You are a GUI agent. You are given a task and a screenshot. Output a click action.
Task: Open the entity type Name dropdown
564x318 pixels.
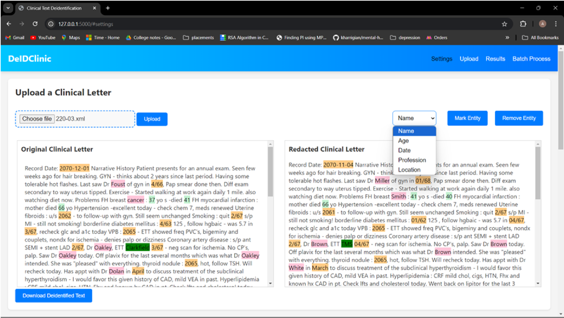click(414, 118)
